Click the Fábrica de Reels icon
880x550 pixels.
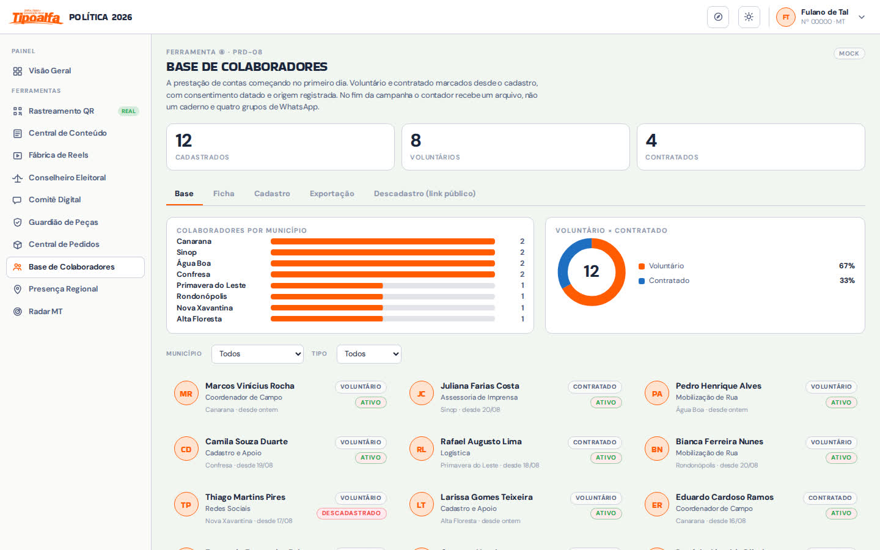18,155
